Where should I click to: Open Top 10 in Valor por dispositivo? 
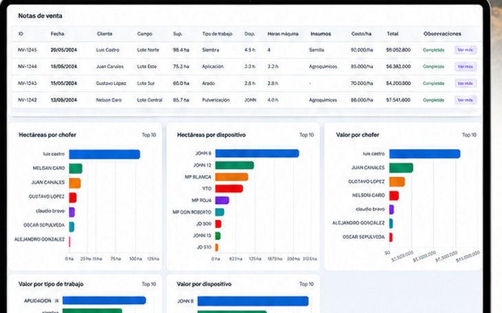[x=307, y=284]
